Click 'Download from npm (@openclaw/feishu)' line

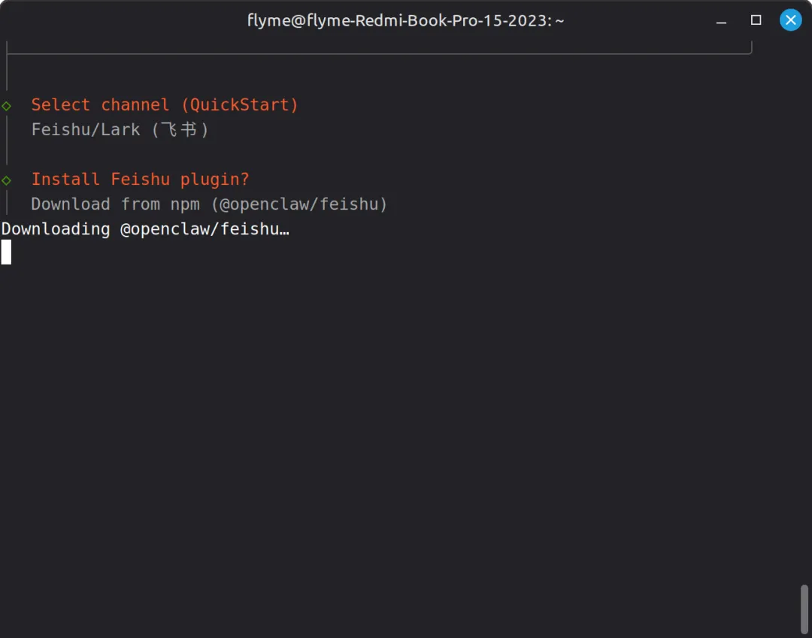209,204
